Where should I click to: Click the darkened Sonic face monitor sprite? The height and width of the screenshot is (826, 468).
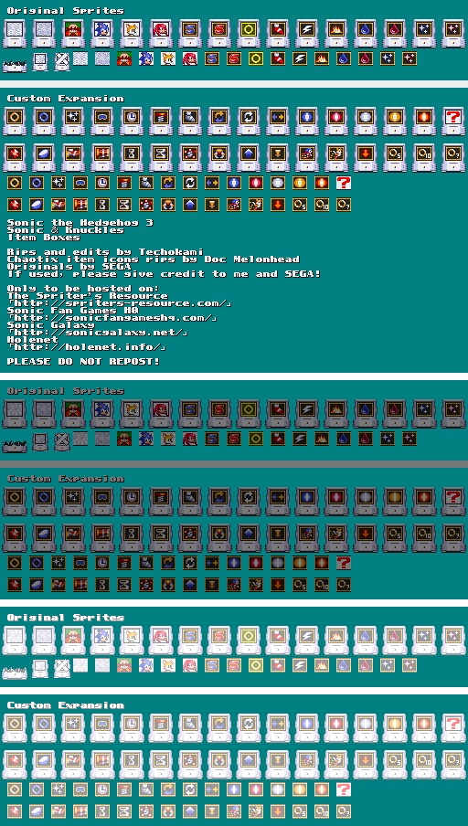(x=102, y=414)
